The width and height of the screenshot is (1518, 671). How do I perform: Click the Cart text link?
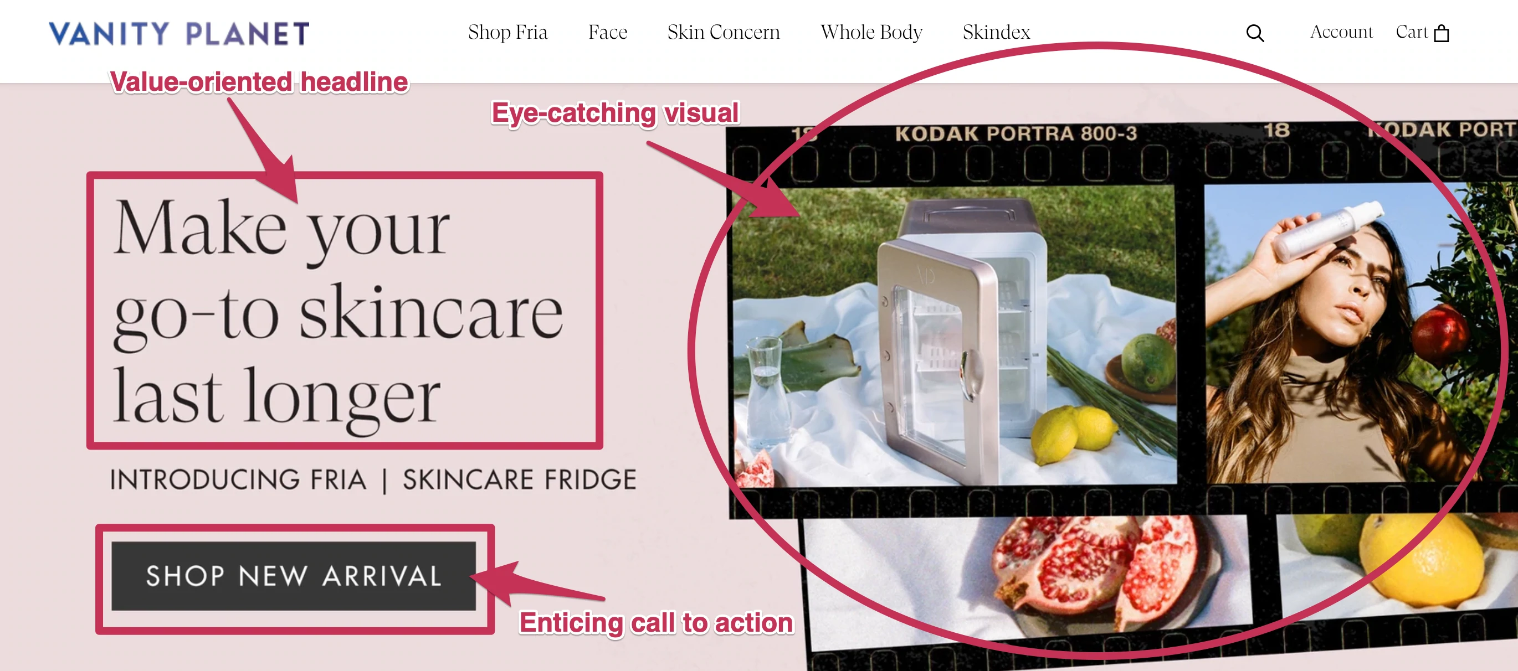coord(1411,32)
